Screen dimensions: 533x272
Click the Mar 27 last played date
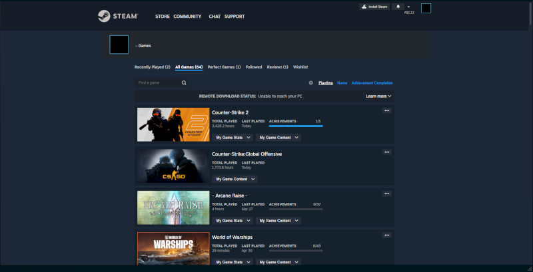(x=246, y=209)
